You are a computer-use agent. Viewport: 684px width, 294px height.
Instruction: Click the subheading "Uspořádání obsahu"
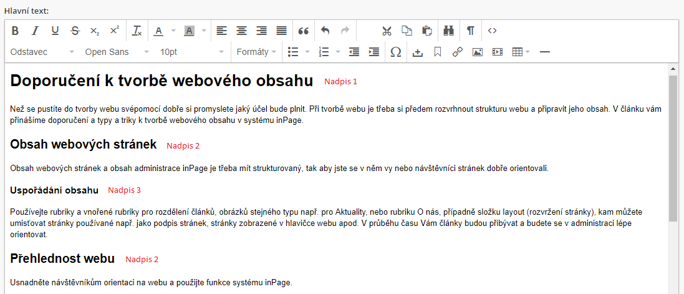[54, 190]
